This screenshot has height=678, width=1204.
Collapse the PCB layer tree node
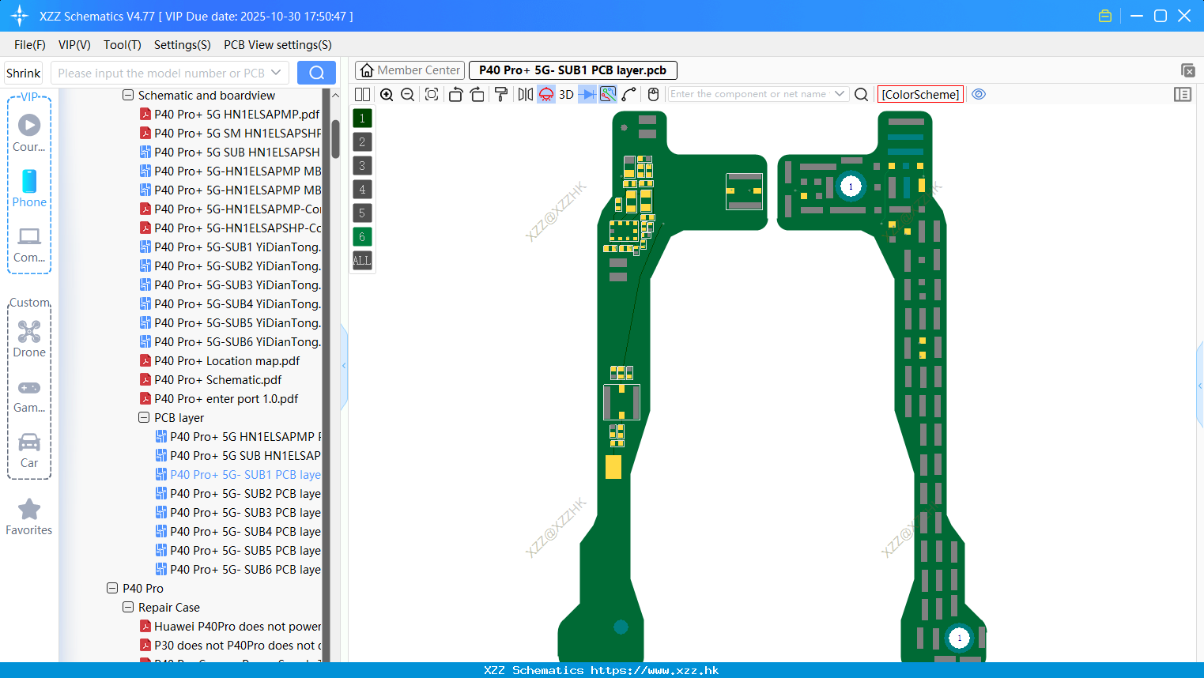pyautogui.click(x=144, y=418)
